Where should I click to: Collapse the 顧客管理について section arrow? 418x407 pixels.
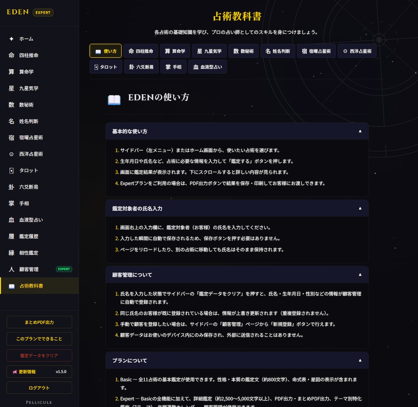coord(360,275)
